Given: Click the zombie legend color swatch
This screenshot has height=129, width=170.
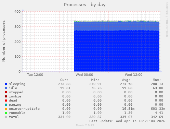Looking at the screenshot, I should point(6,96).
